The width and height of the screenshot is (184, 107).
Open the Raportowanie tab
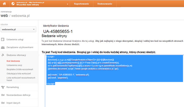point(81,4)
